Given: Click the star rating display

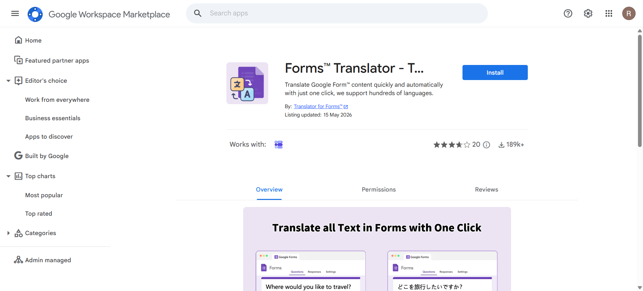Looking at the screenshot, I should coord(452,145).
